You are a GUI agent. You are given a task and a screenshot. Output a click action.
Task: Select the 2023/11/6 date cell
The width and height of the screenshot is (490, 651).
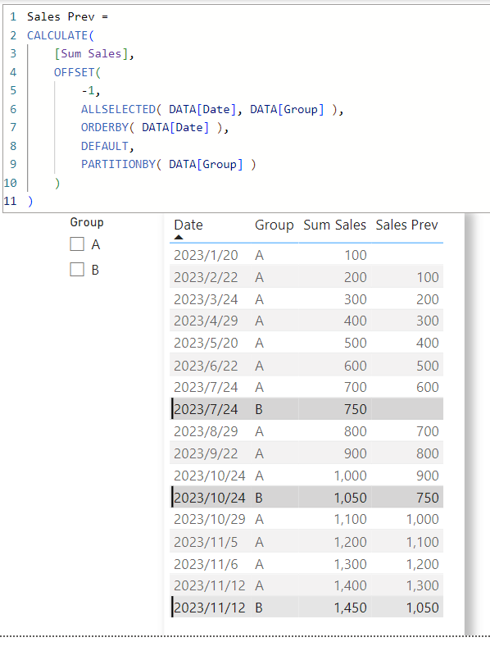[206, 564]
